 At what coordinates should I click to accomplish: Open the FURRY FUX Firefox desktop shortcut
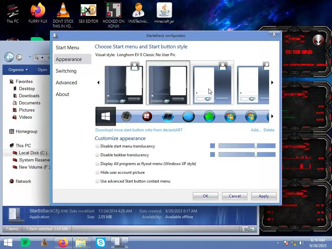tap(38, 13)
